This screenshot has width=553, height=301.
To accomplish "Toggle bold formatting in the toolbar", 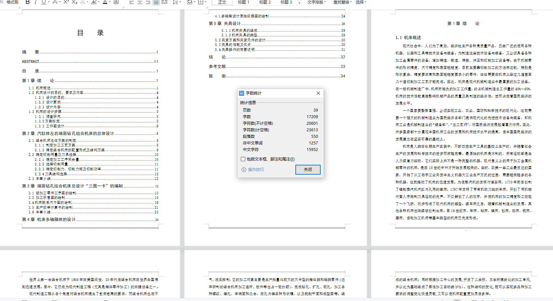I will pos(28,2).
